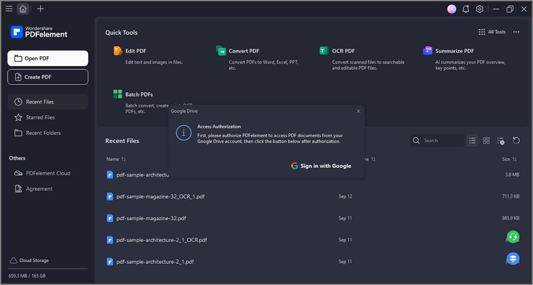Open the settings gear in title bar
Screen dimensions: 533x285
[x=480, y=9]
